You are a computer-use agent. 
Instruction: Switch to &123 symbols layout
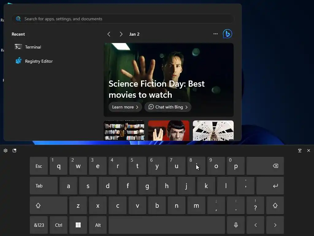click(x=39, y=225)
